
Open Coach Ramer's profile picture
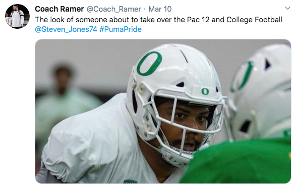(17, 16)
